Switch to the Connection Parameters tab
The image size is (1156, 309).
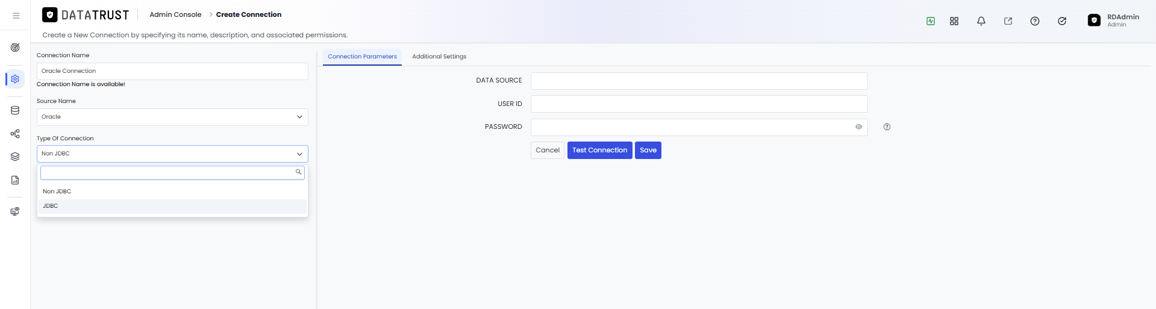362,57
